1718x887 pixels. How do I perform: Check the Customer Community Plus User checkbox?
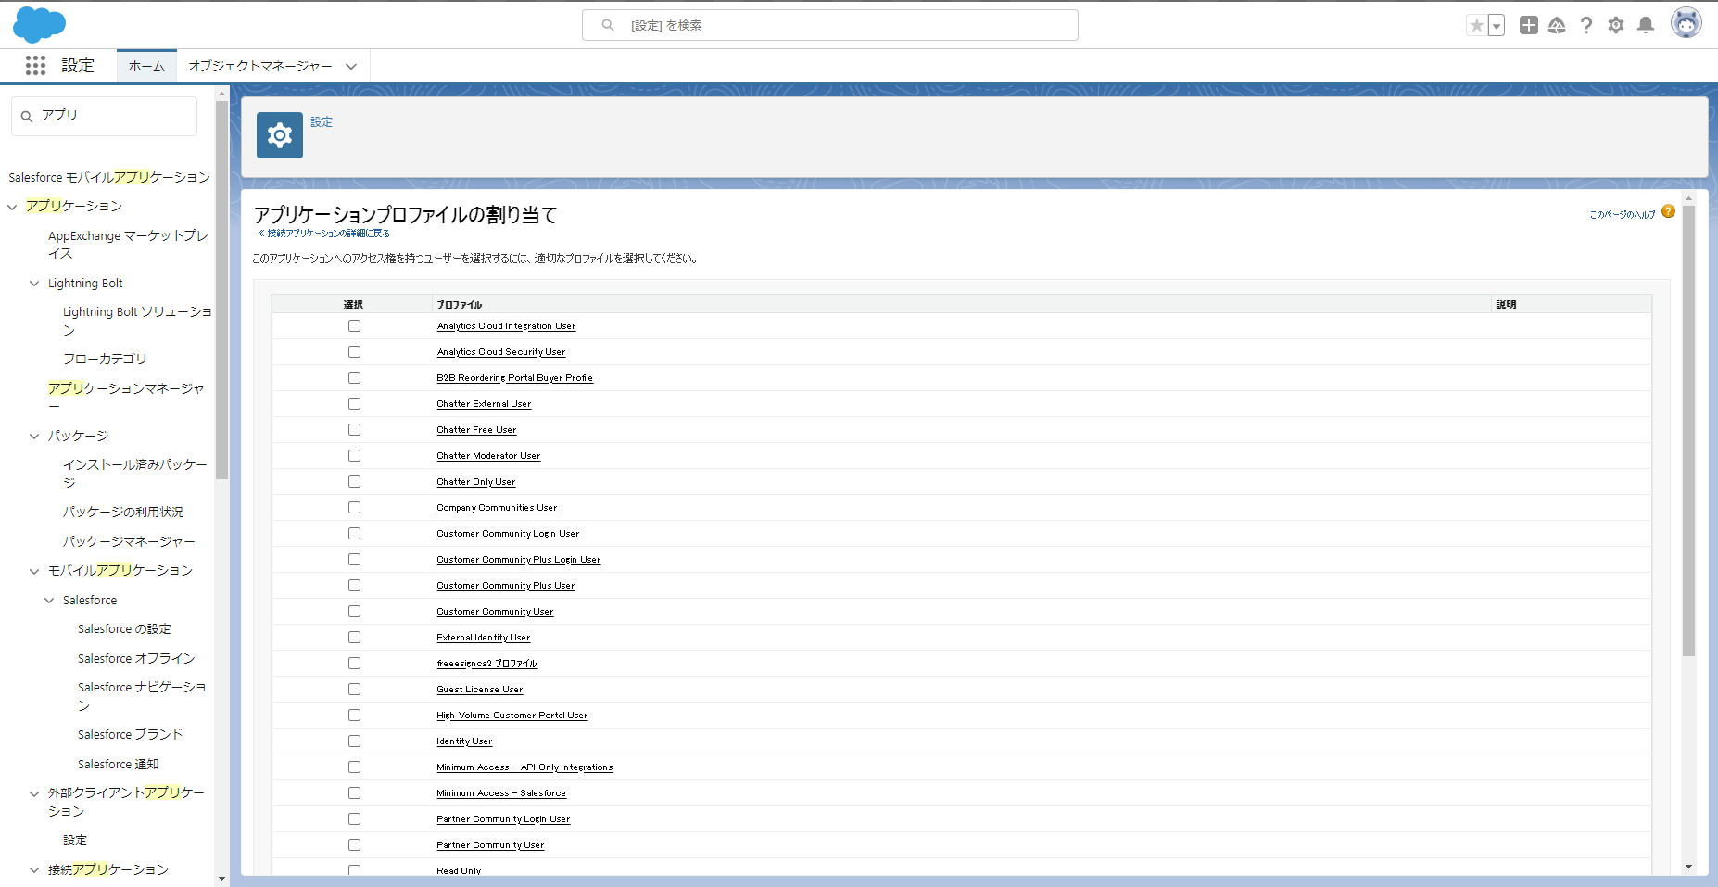[x=354, y=586]
